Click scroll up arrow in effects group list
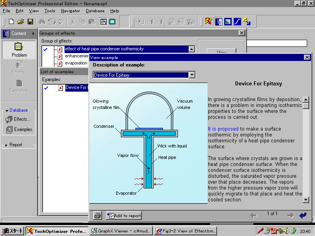Viewport: 315px width, 236px height. tap(192, 49)
